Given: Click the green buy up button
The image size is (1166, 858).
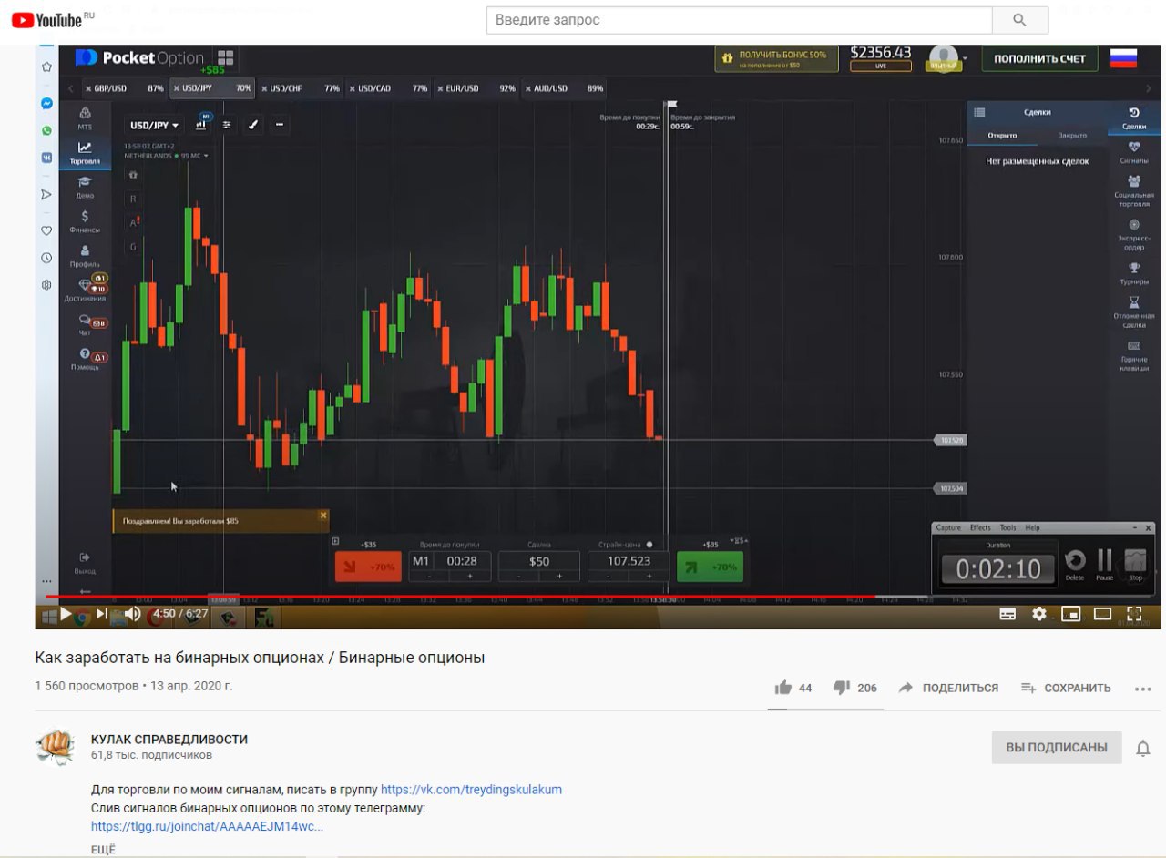Looking at the screenshot, I should tap(710, 567).
